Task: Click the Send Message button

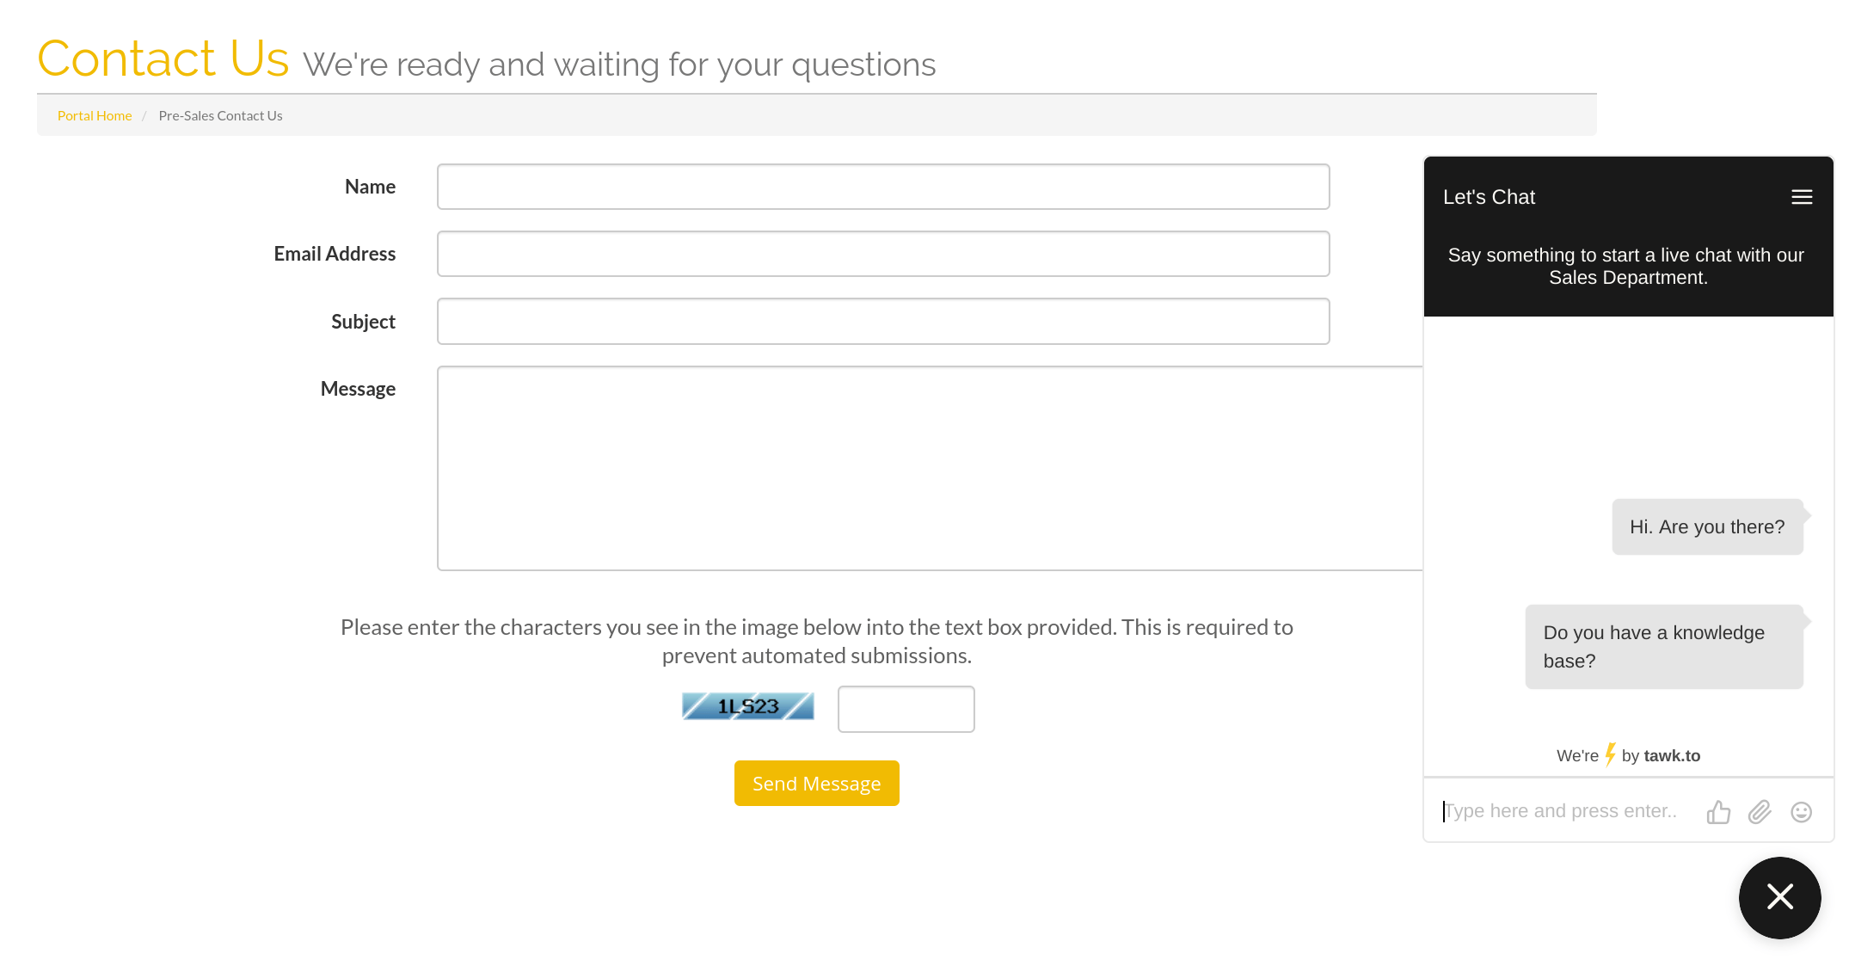Action: tap(817, 784)
